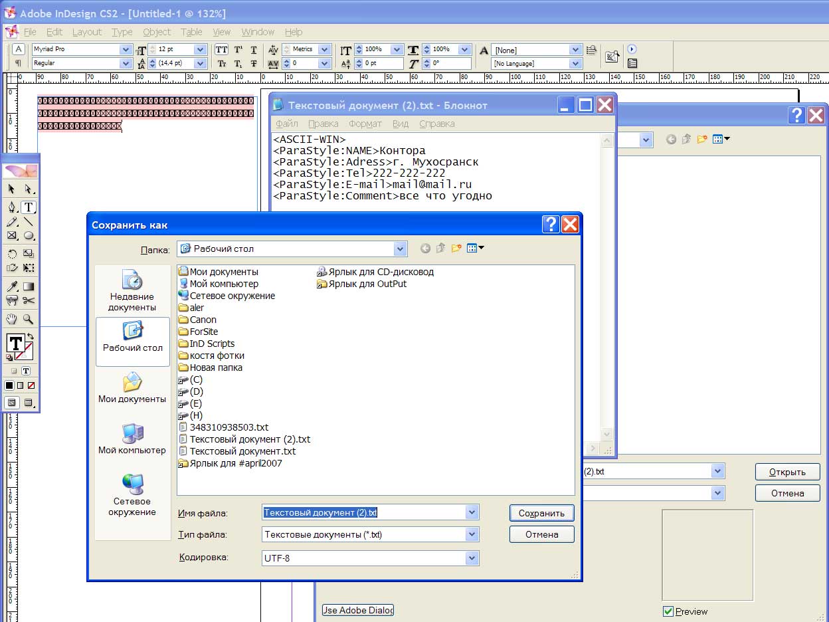
Task: Click the Сохранить button
Action: coord(541,513)
